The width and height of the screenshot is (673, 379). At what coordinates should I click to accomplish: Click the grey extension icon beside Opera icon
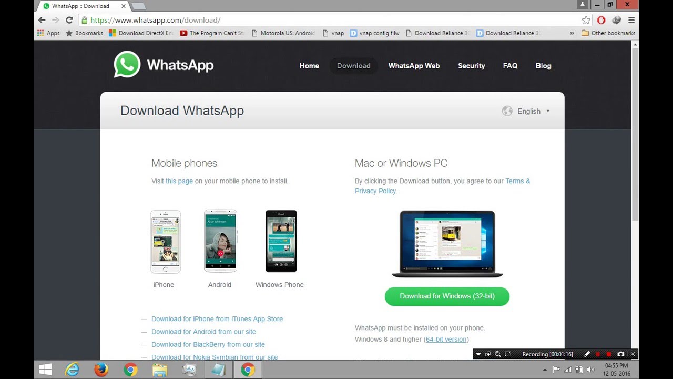(617, 20)
